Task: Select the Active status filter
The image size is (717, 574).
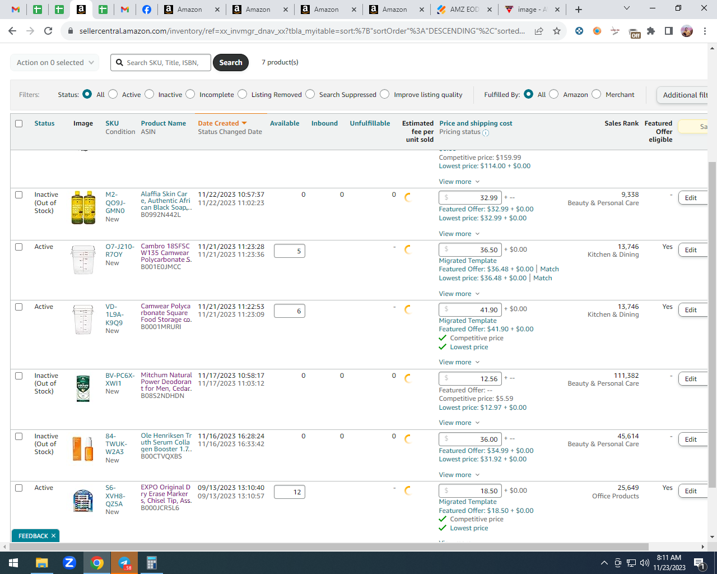Action: [x=113, y=94]
